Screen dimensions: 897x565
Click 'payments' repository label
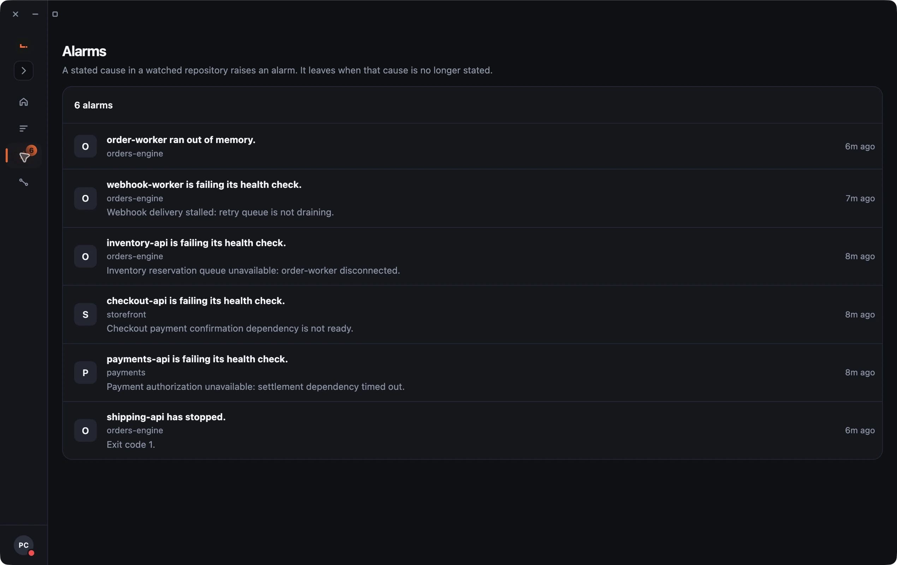tap(126, 373)
